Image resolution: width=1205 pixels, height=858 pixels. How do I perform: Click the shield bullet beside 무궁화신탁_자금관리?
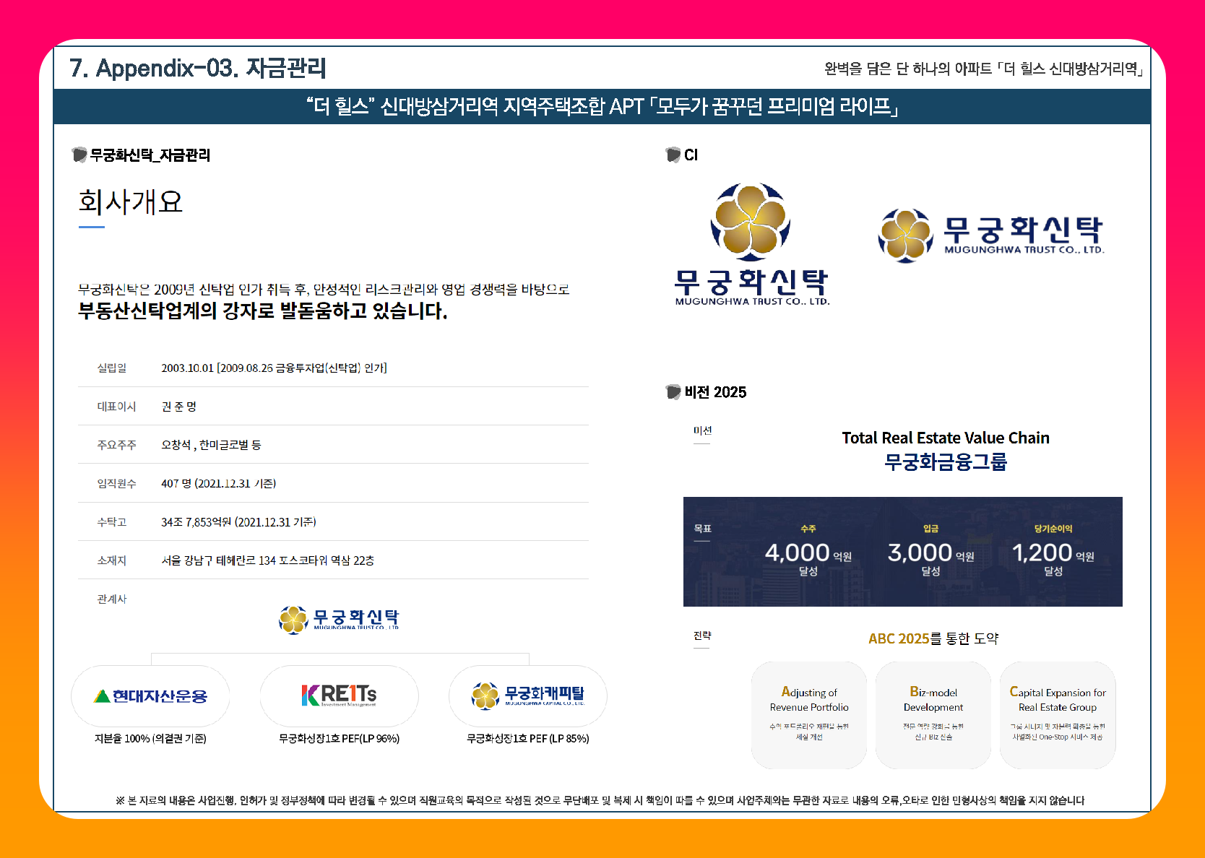(x=79, y=155)
